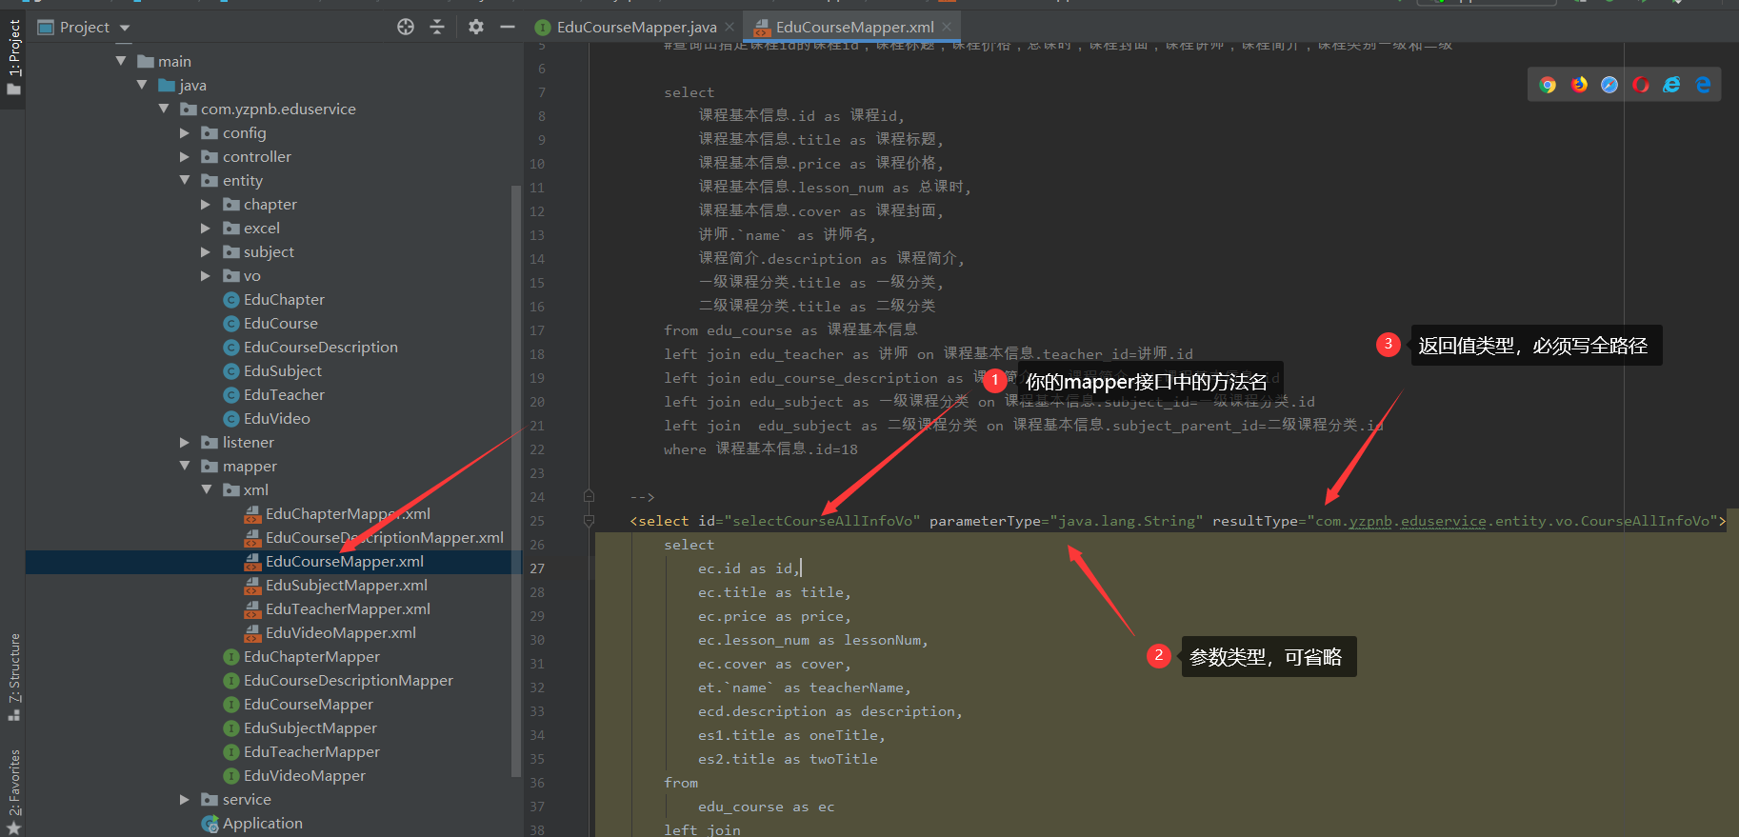Click line number 27 in the gutter
Screen dimensions: 1739x837
click(537, 568)
